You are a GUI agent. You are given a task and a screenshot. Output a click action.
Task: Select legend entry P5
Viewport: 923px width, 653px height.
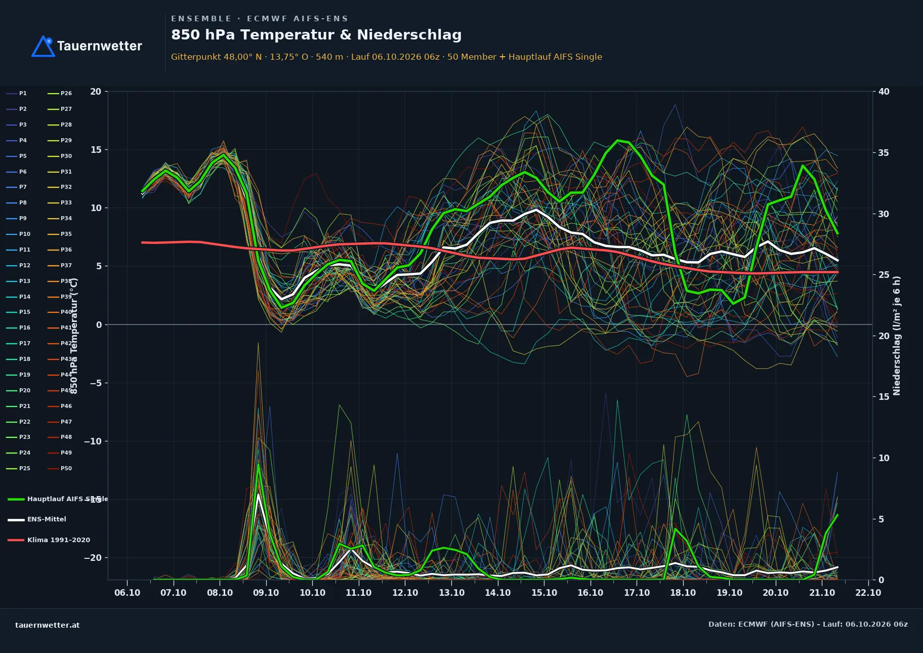coord(17,156)
